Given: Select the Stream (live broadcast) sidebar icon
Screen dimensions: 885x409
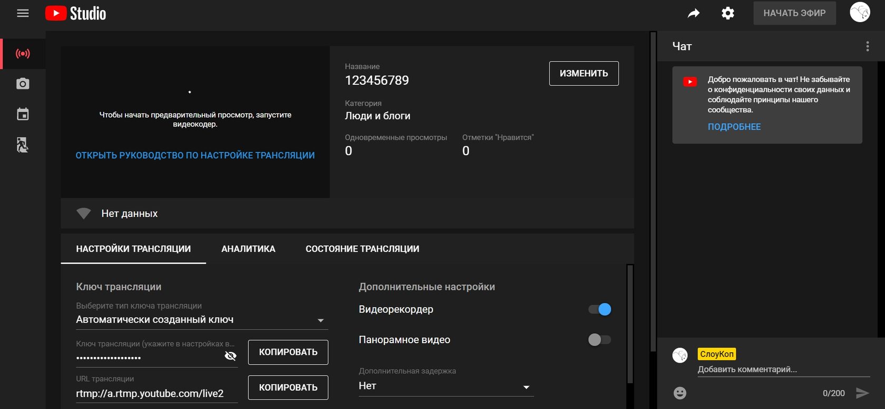Looking at the screenshot, I should (23, 54).
